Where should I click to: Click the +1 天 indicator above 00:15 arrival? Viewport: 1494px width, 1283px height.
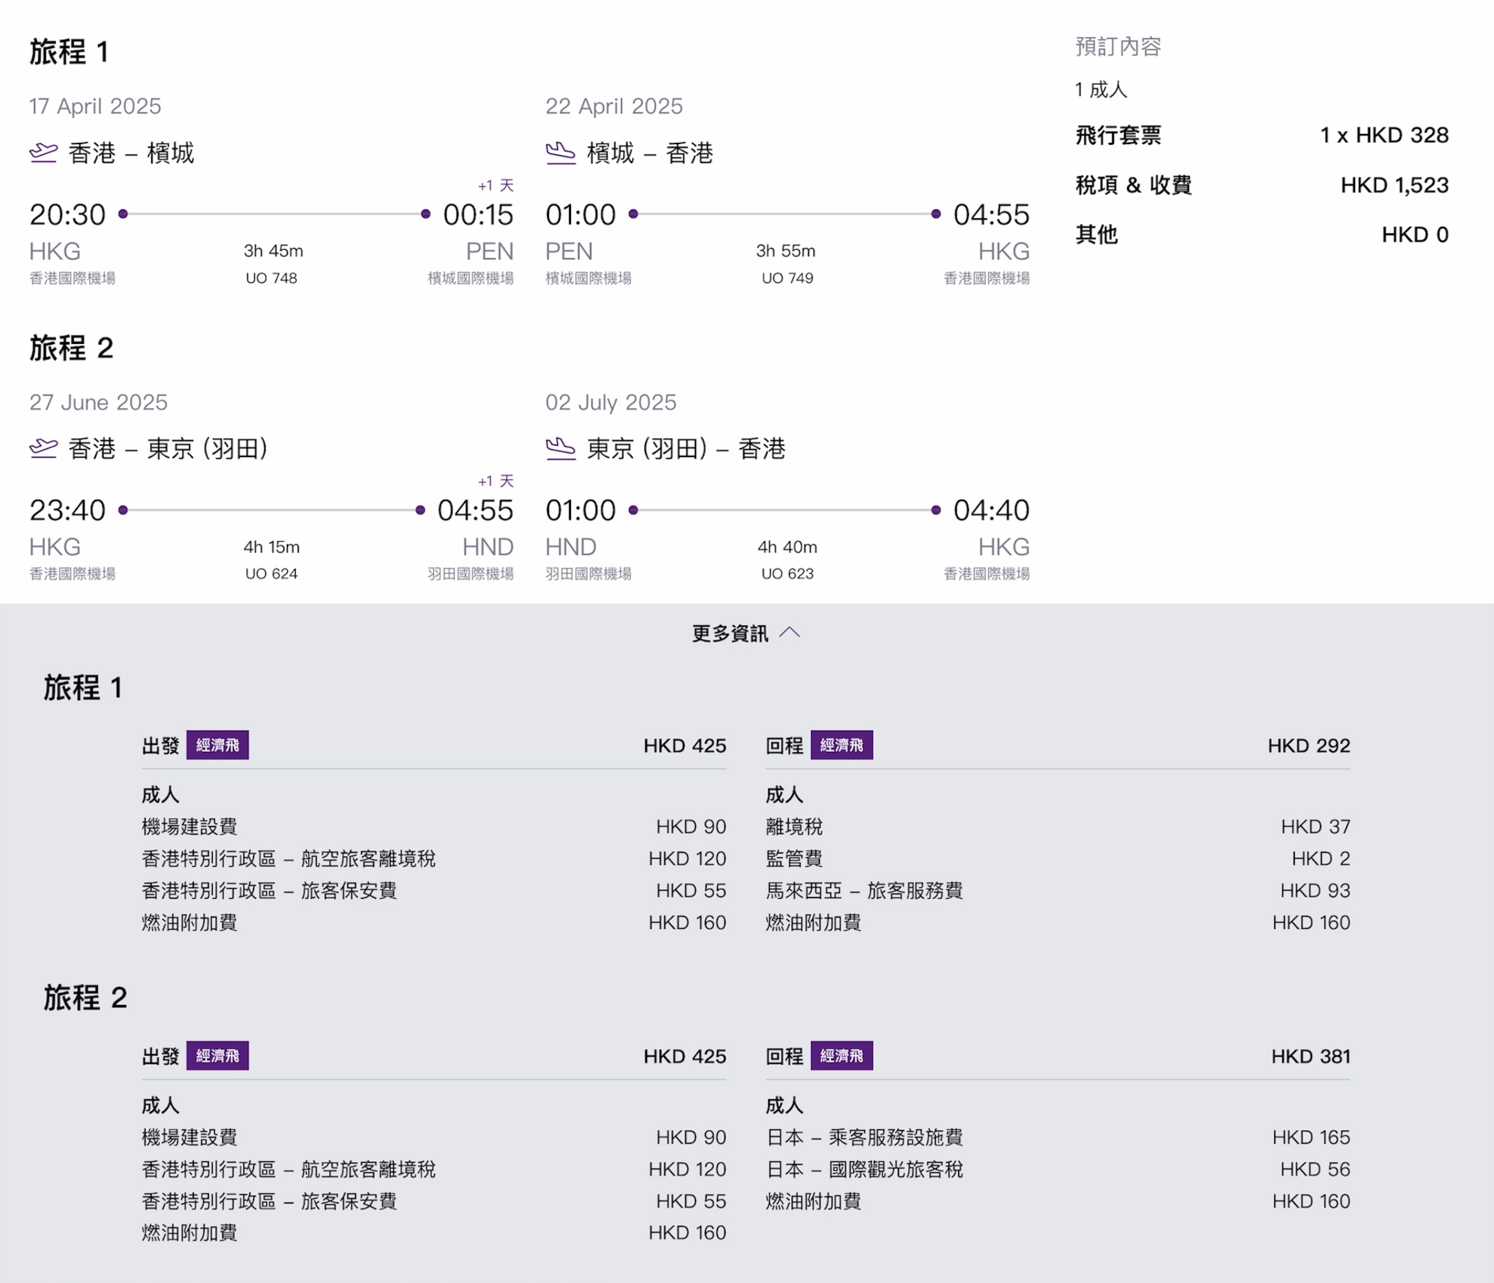[x=496, y=186]
